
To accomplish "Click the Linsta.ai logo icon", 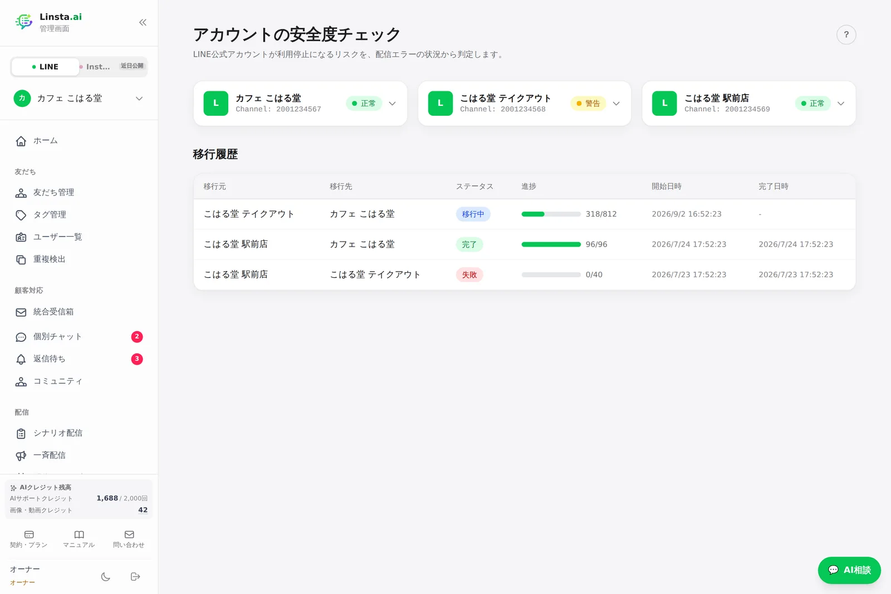I will tap(23, 22).
